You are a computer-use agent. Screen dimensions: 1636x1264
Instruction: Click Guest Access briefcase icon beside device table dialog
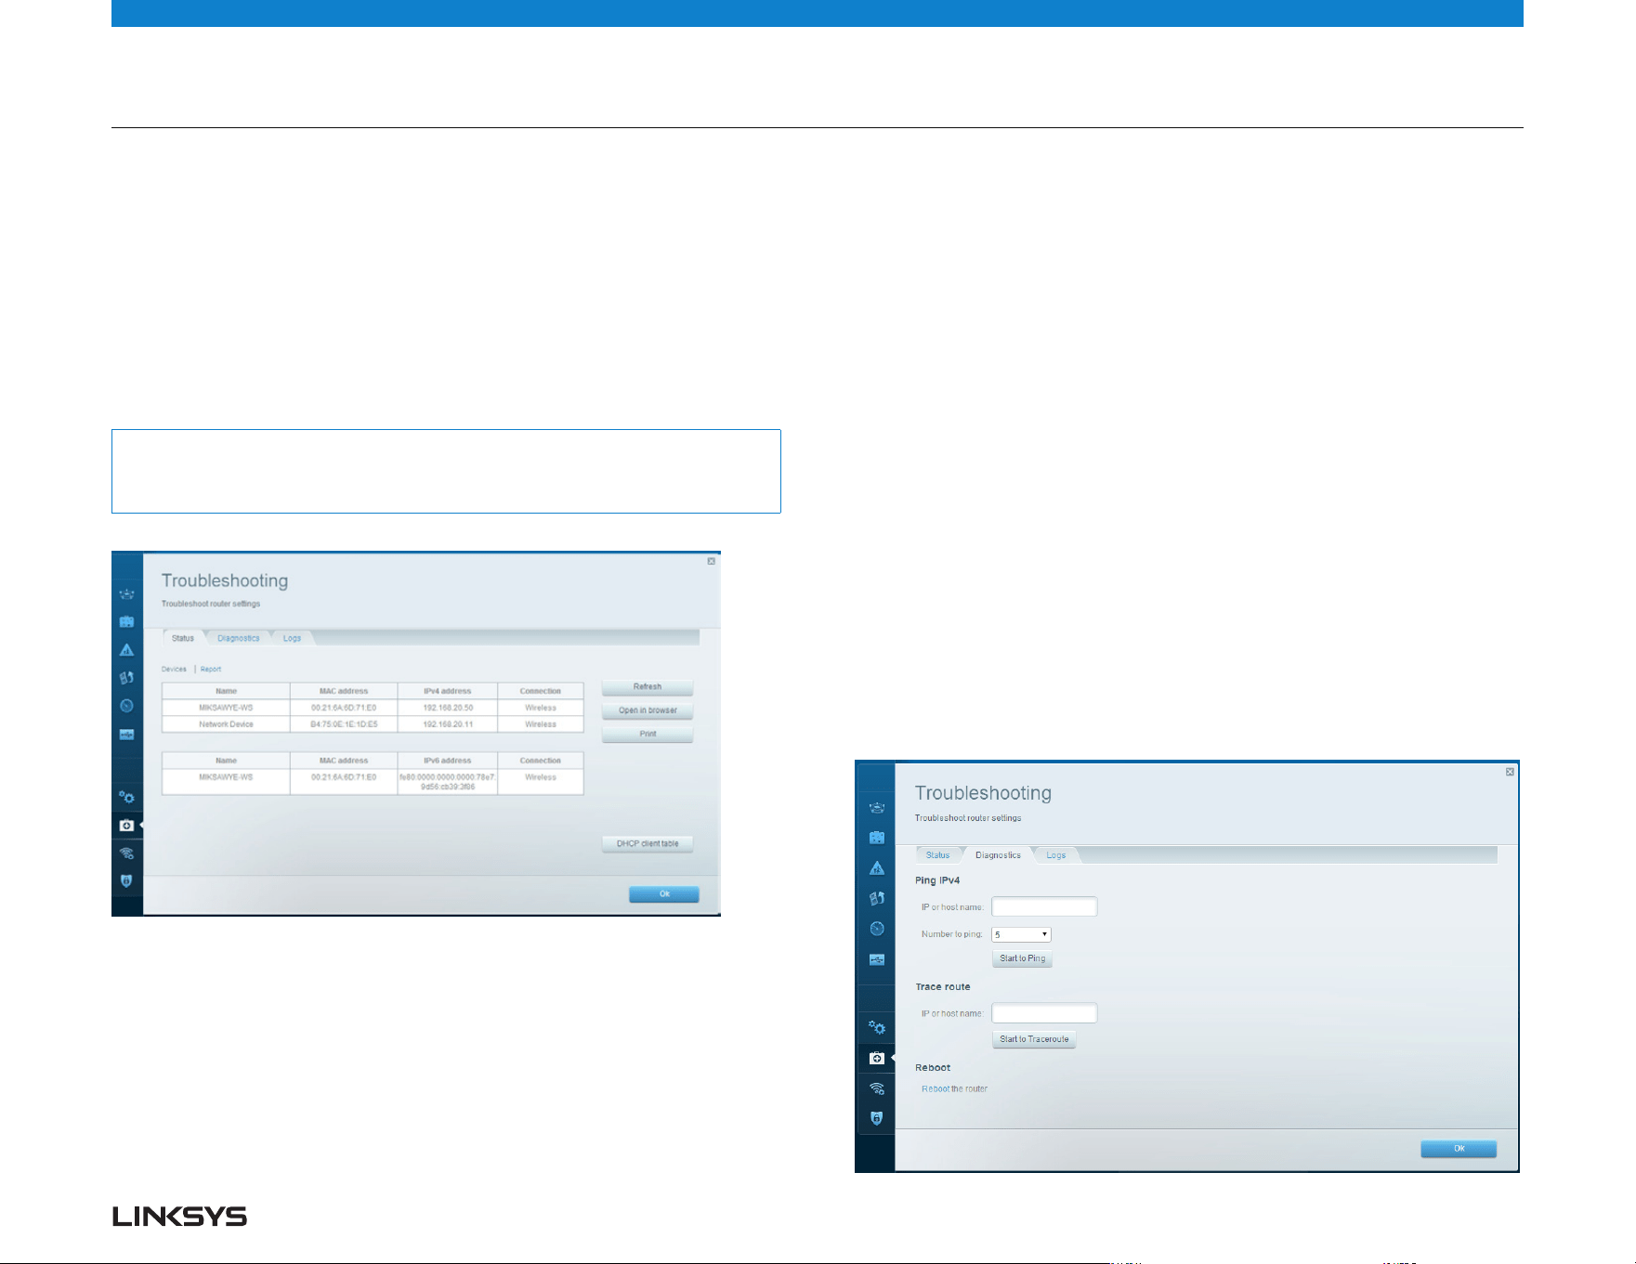[126, 621]
